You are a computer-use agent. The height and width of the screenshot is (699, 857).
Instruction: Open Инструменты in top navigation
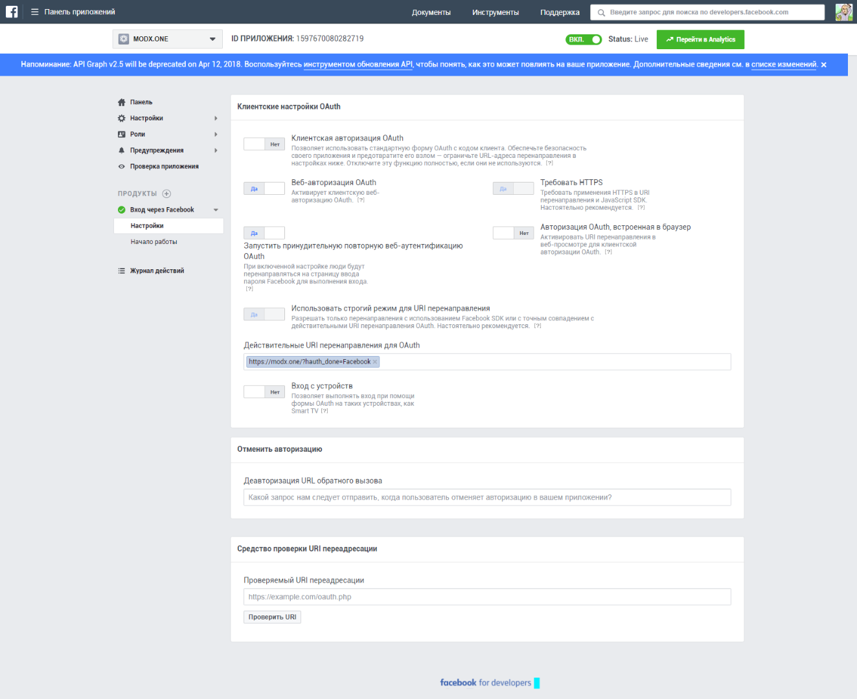(496, 12)
